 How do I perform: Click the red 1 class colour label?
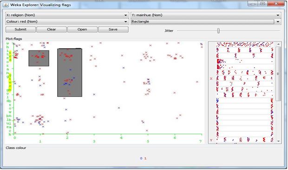click(145, 158)
